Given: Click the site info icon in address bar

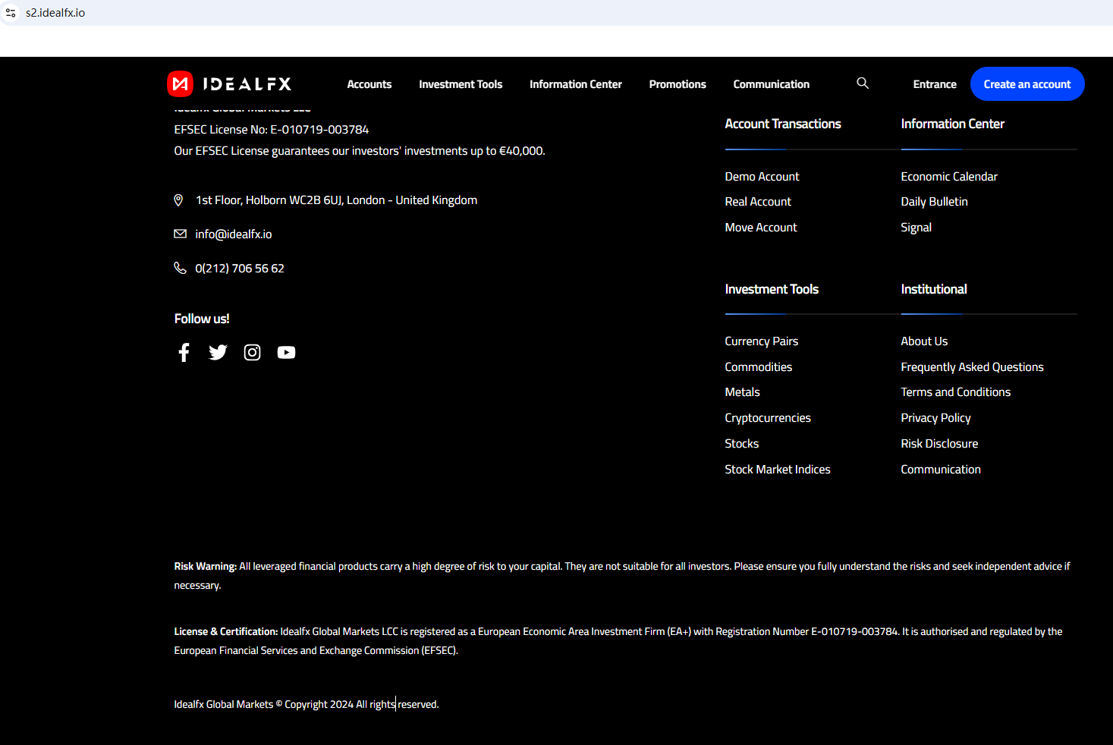Looking at the screenshot, I should (11, 13).
